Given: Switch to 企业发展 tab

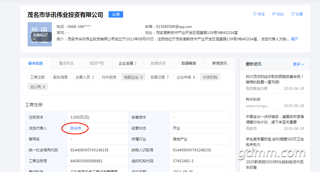Looking at the screenshot, I should (x=127, y=63).
